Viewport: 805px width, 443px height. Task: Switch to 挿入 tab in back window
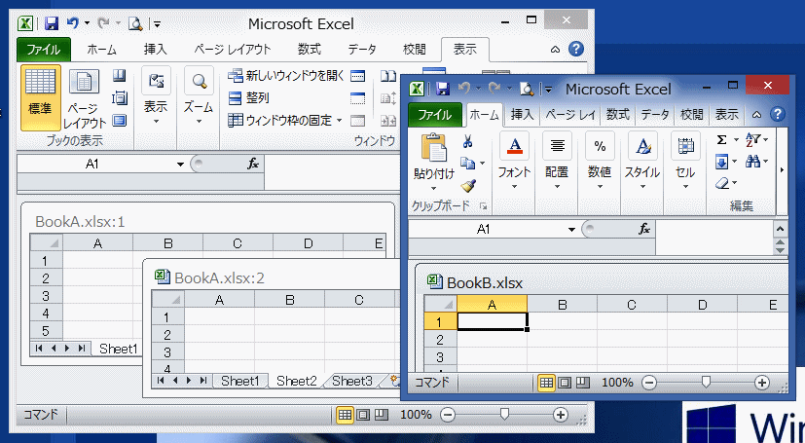(155, 50)
